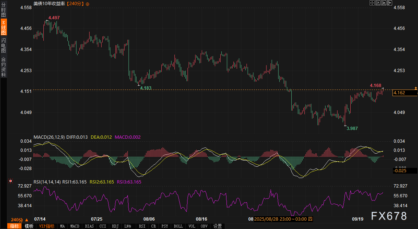Click the jump-to-chart-start icon in top toolbar
Image resolution: width=418 pixels, height=229 pixels.
(378, 3)
